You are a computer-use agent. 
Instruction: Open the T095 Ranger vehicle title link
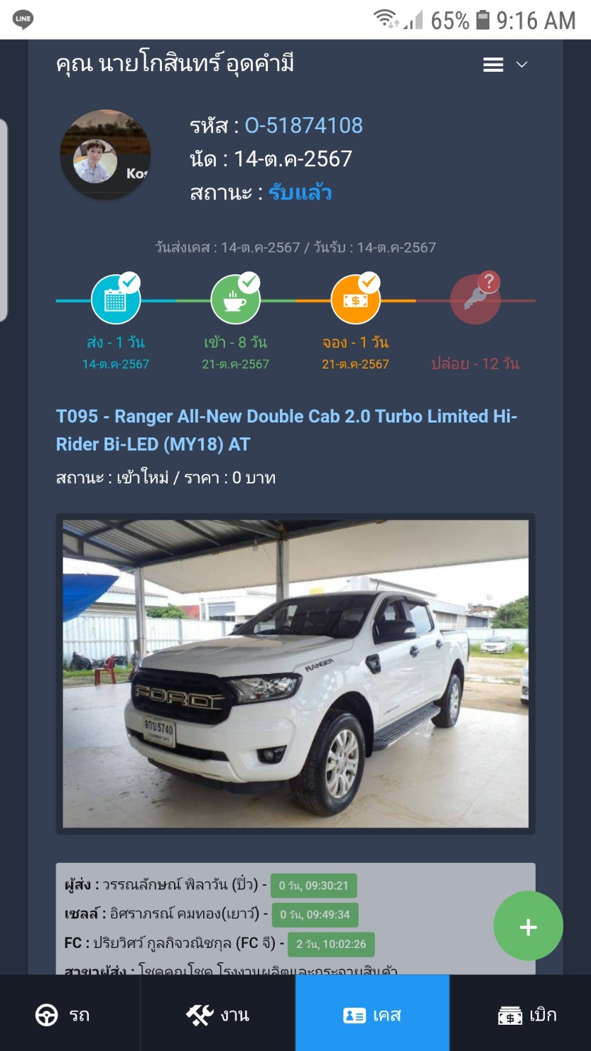tap(287, 430)
